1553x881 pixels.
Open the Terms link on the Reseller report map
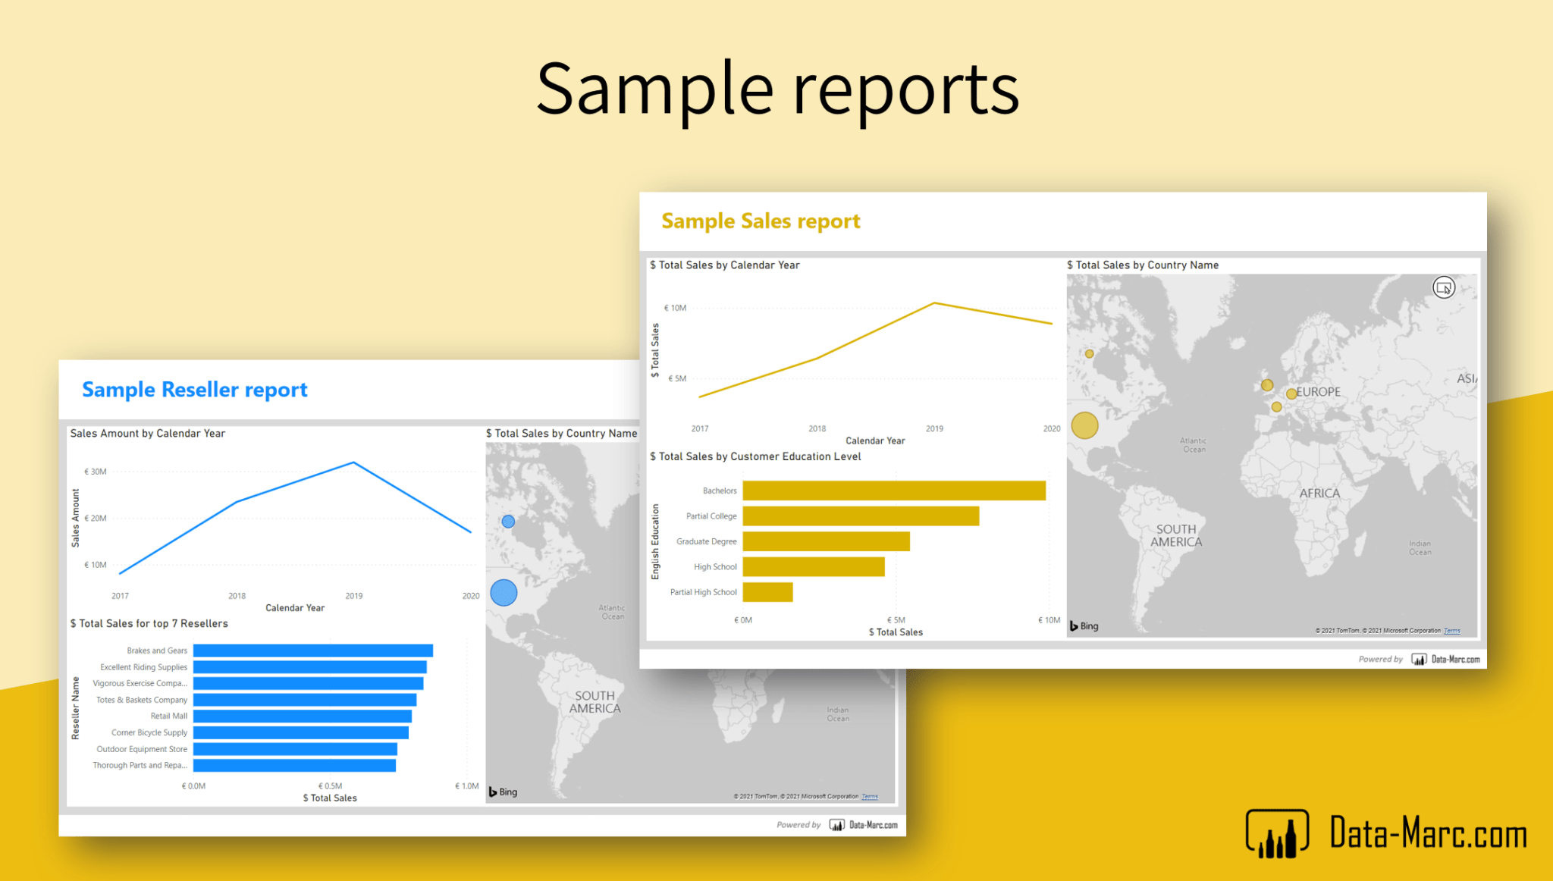point(870,796)
